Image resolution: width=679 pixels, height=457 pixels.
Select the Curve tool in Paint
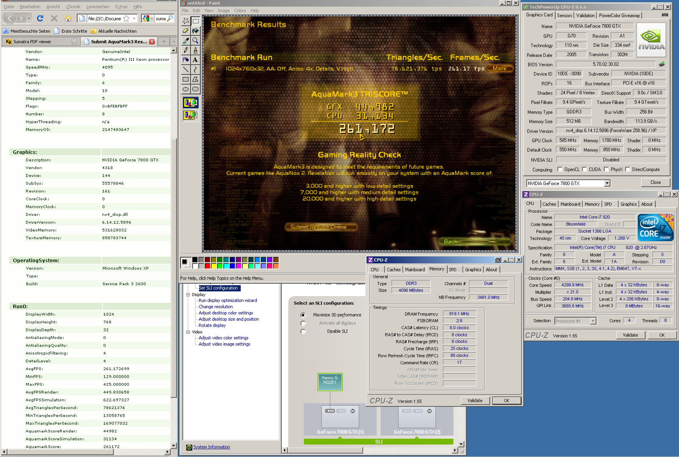[195, 70]
